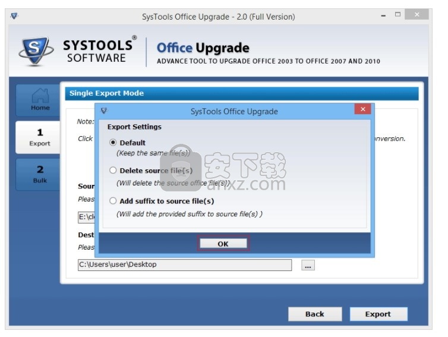Choose Delete source file(s) option
The width and height of the screenshot is (448, 337).
pos(113,171)
